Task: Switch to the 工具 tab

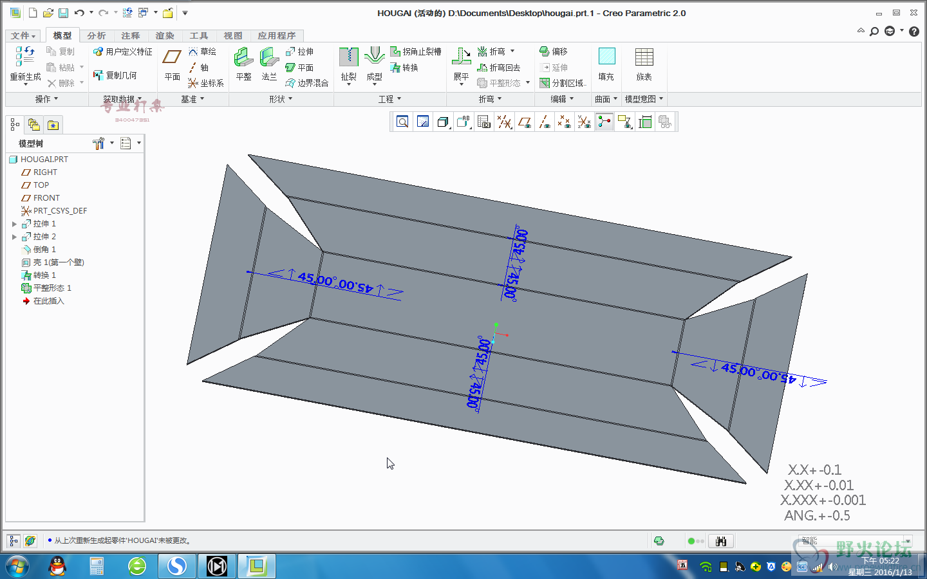Action: 199,35
